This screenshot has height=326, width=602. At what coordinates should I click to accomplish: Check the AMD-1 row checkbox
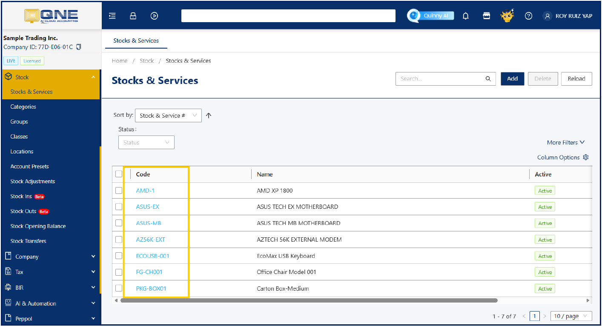coord(119,190)
